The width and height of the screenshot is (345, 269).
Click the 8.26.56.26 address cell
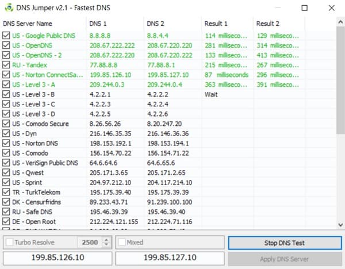[105, 124]
